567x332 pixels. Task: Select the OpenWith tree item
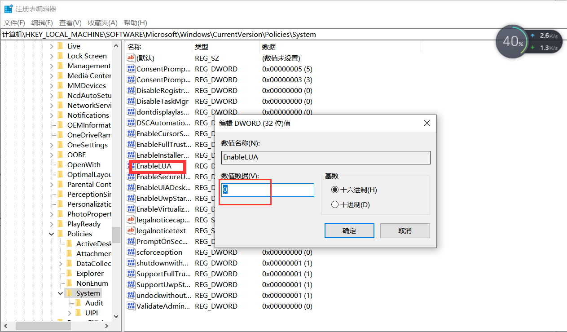click(x=84, y=164)
